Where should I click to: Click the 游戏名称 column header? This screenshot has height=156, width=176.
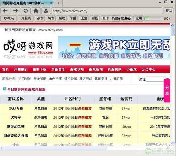click(16, 99)
